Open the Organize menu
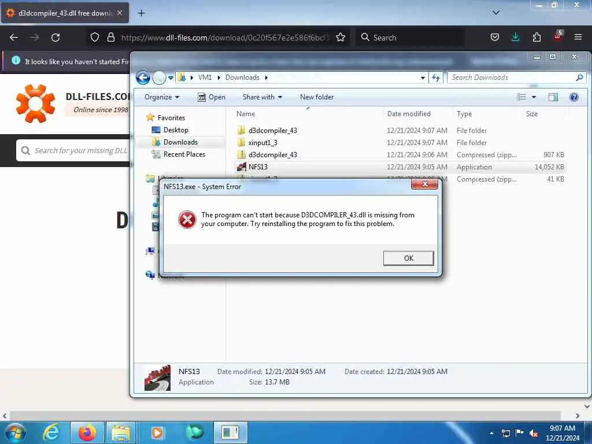592x444 pixels. (x=162, y=97)
